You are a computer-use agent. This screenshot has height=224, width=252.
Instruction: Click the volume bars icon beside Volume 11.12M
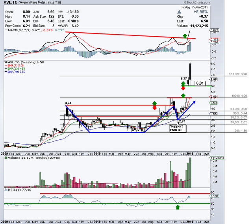6,157
